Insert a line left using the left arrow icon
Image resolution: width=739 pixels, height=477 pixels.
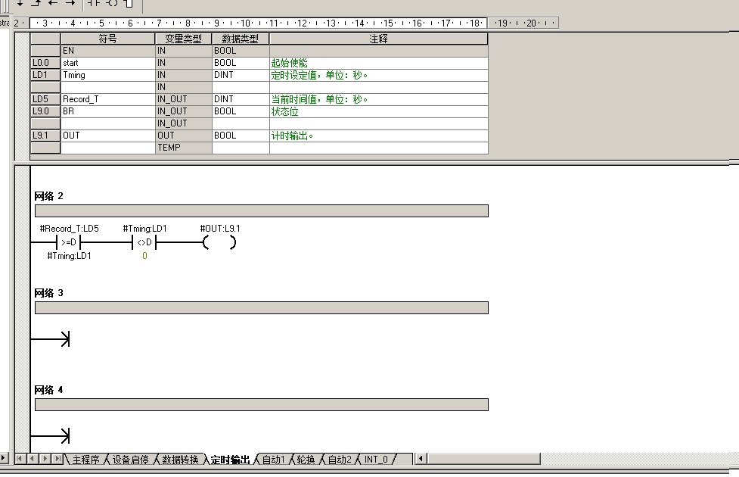tap(53, 3)
